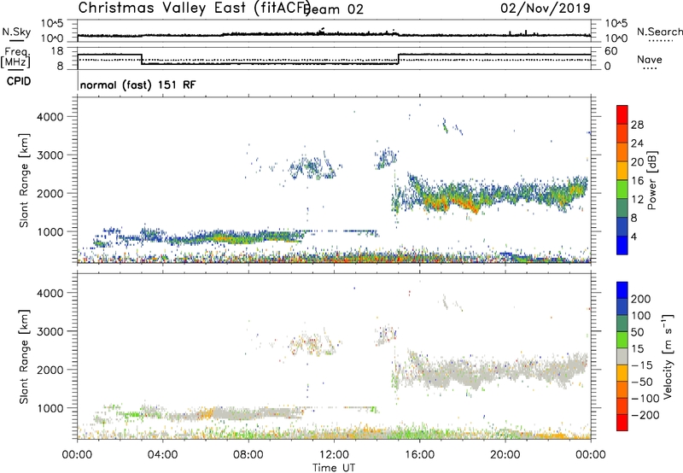
Task: Click the 3000 tick of the velocity panel
Action: pyautogui.click(x=50, y=331)
